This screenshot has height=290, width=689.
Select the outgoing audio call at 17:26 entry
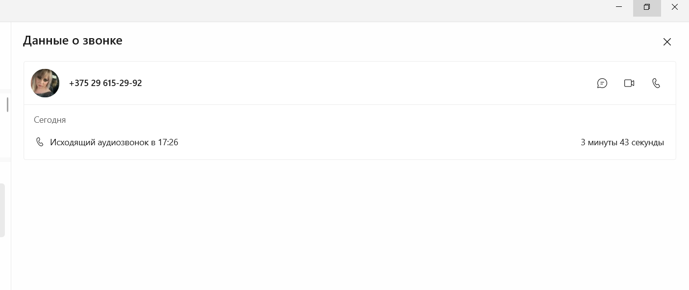tap(350, 142)
